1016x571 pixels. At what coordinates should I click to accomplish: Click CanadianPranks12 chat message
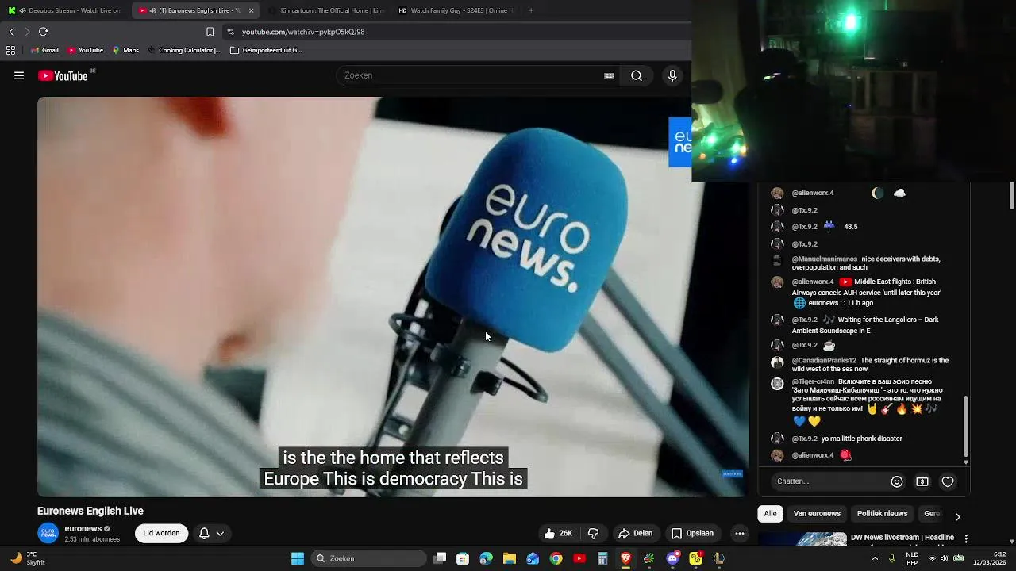868,364
